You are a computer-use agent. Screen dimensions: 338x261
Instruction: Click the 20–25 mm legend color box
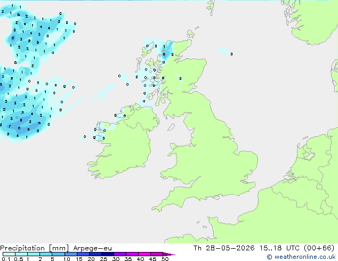pyautogui.click(x=95, y=254)
